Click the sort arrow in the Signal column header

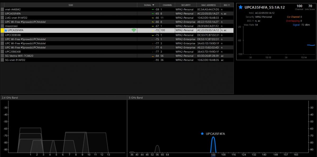(x=153, y=5)
